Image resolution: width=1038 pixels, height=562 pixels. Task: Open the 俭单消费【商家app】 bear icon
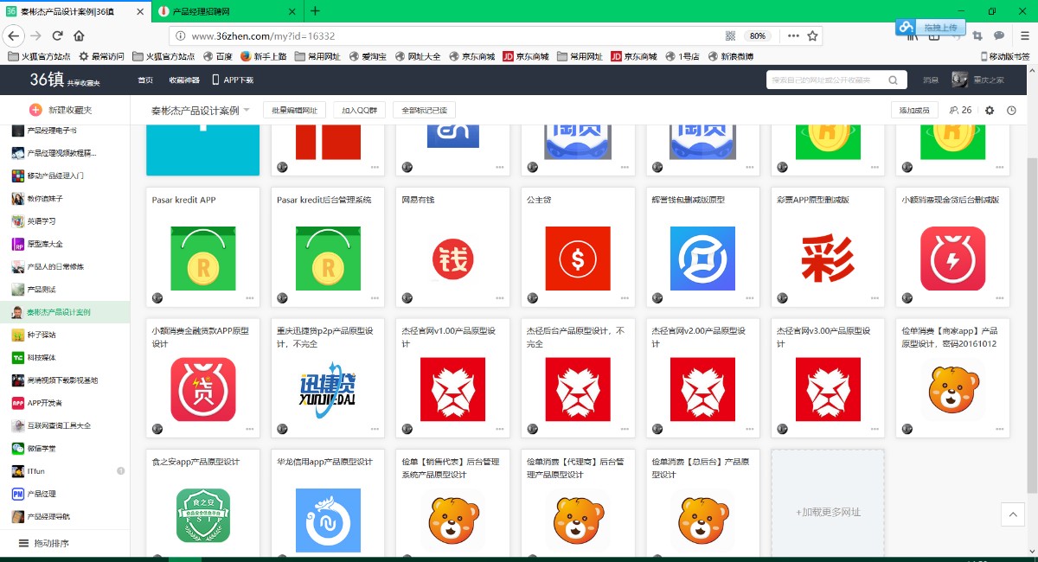tap(952, 390)
